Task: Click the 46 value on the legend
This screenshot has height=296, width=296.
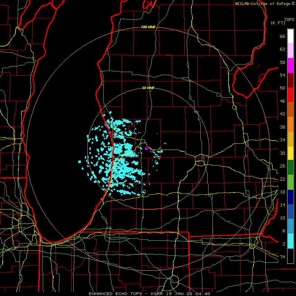Action: [x=283, y=101]
